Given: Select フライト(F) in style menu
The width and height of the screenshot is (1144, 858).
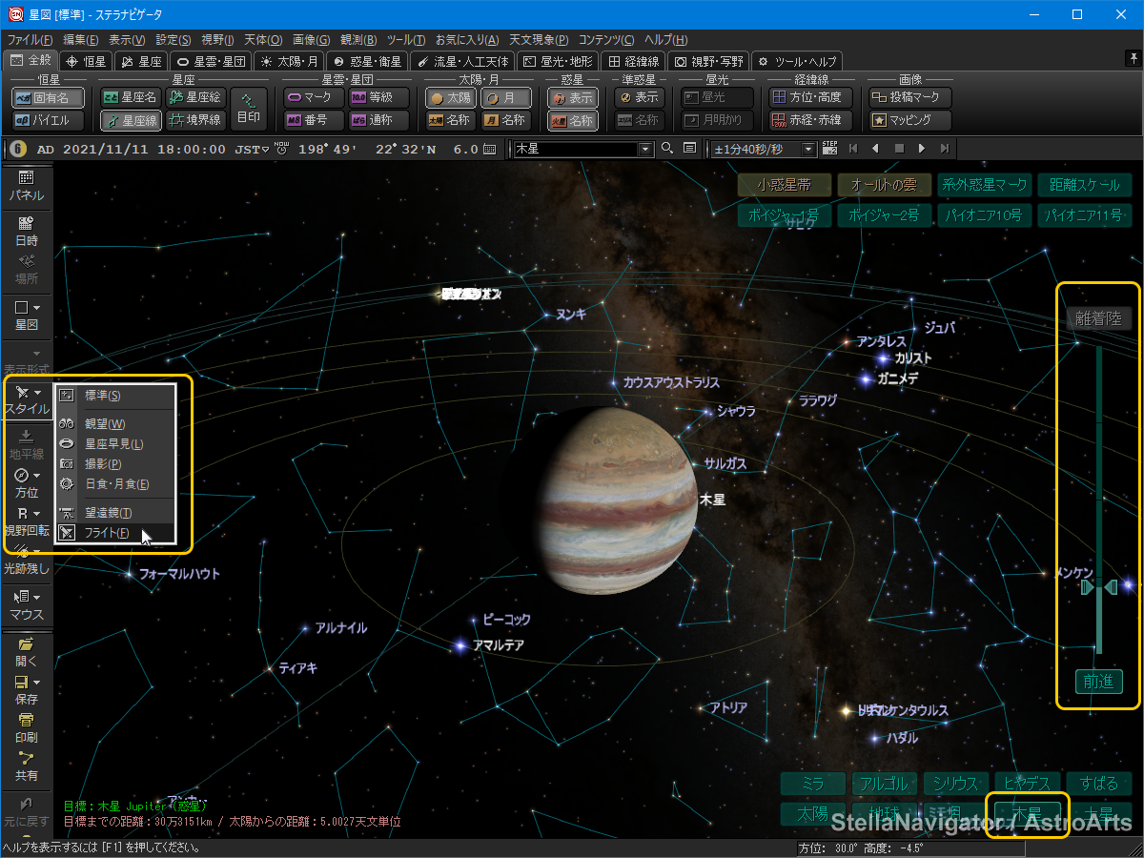Looking at the screenshot, I should [x=115, y=533].
